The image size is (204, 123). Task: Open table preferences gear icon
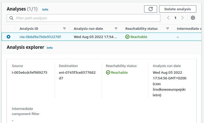[193, 18]
